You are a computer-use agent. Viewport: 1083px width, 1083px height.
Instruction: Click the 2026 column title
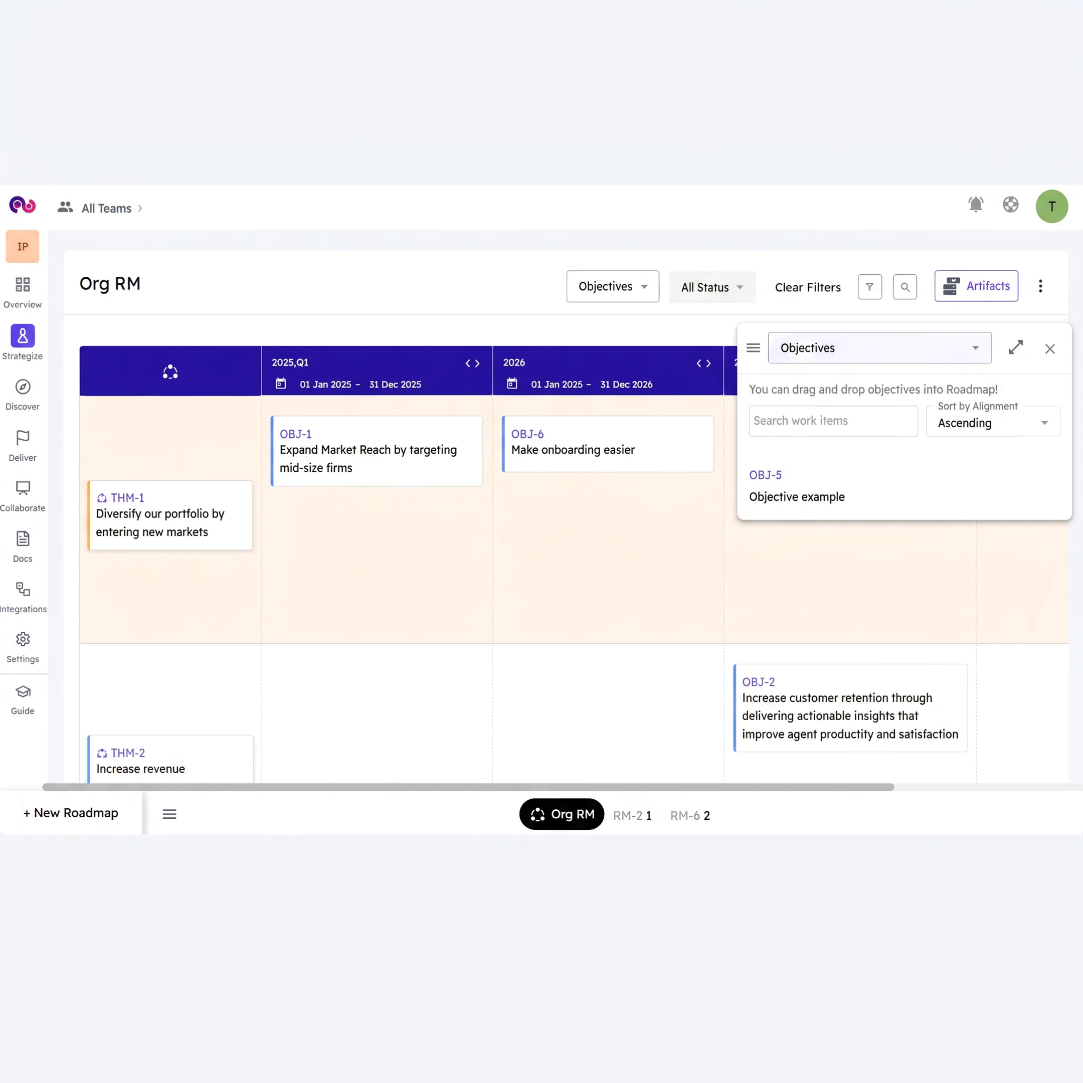513,362
